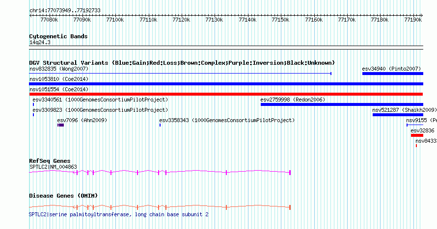Click the 77100k ruler tick label
Viewport: 437px width, 229px height.
click(x=115, y=20)
